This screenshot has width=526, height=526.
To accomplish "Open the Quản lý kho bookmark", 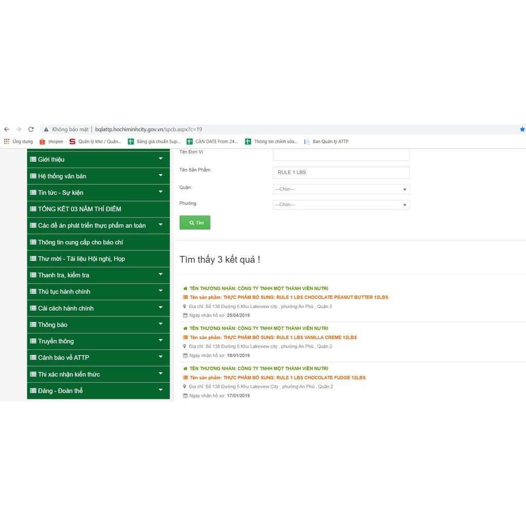I will pyautogui.click(x=95, y=142).
